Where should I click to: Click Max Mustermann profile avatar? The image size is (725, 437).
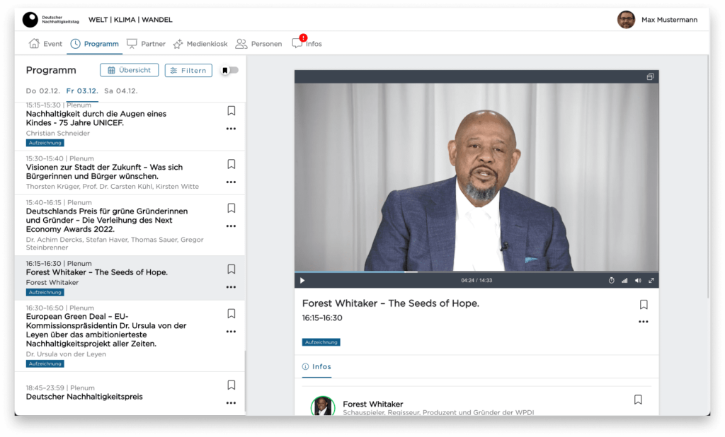tap(626, 20)
